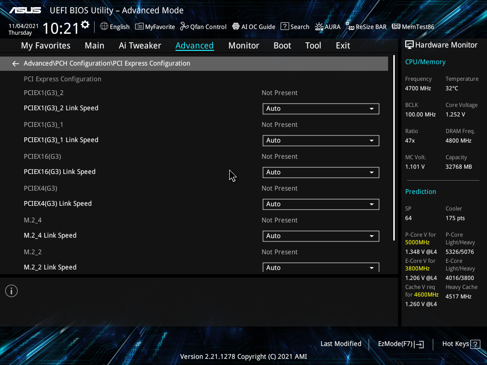Viewport: 487px width, 365px height.
Task: Click the CPU/Memory section heading
Action: (x=425, y=62)
